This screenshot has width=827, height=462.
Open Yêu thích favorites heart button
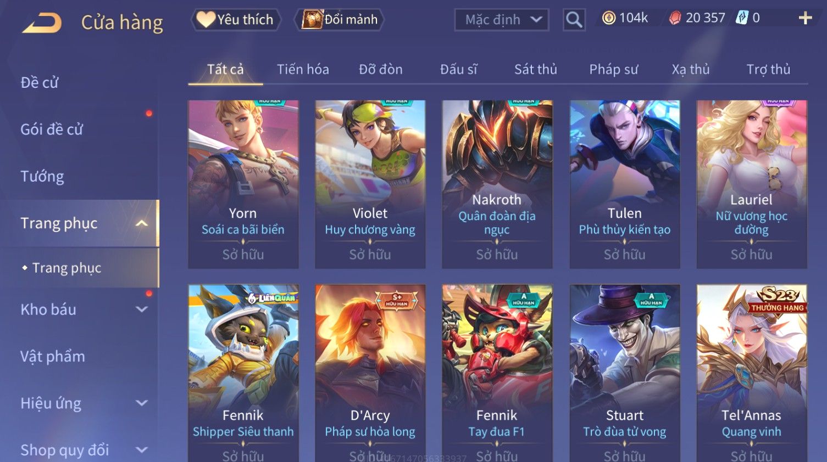(236, 20)
